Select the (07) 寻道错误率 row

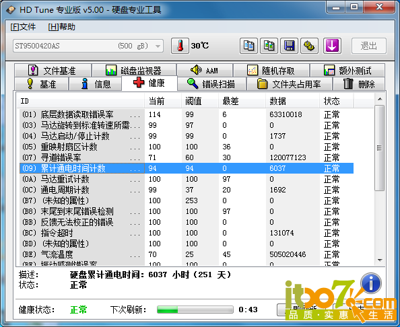click(x=187, y=157)
